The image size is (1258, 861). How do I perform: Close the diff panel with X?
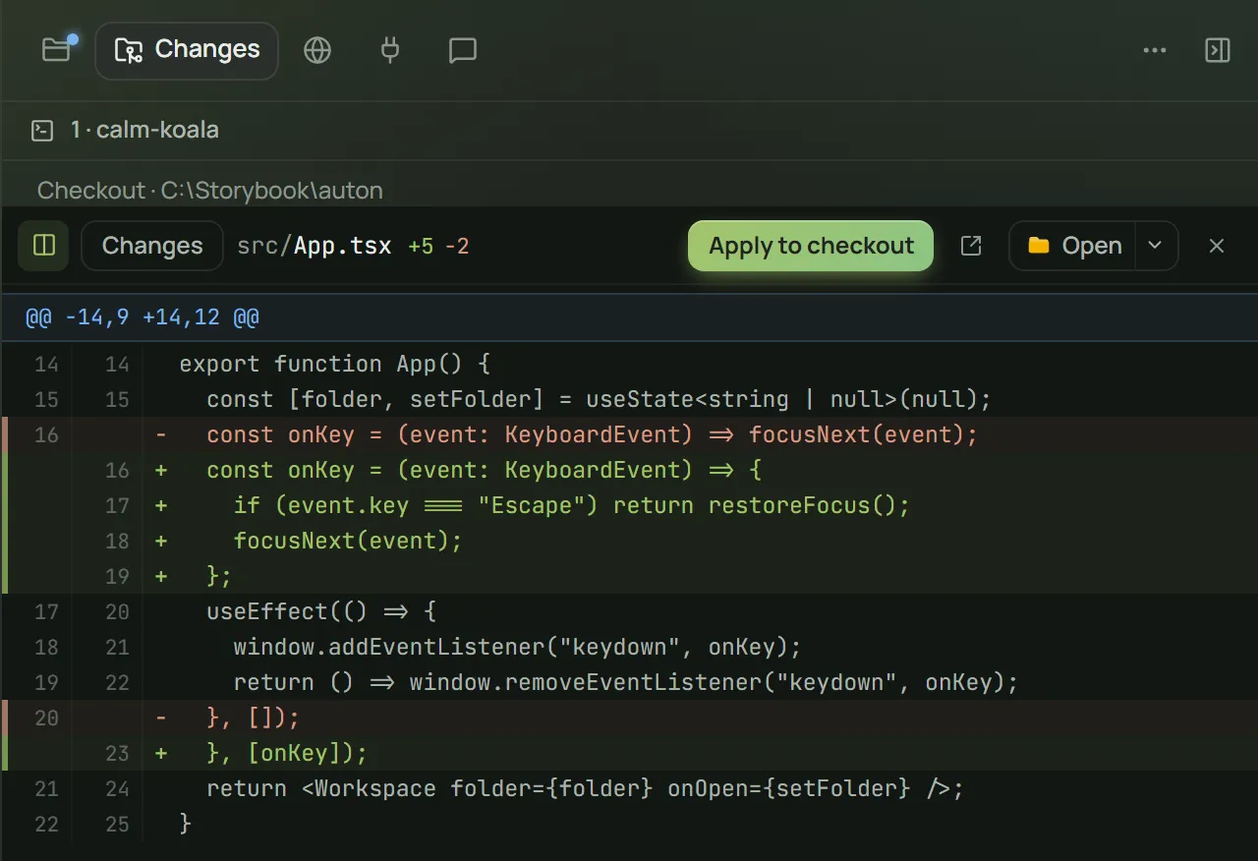1217,246
